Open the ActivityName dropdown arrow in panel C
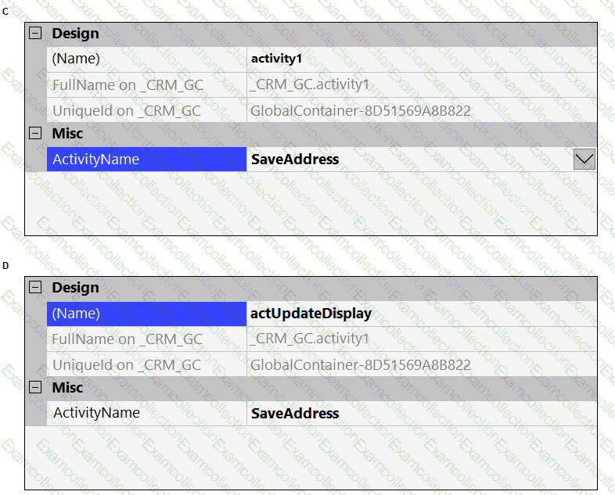Image resolution: width=615 pixels, height=495 pixels. point(584,160)
